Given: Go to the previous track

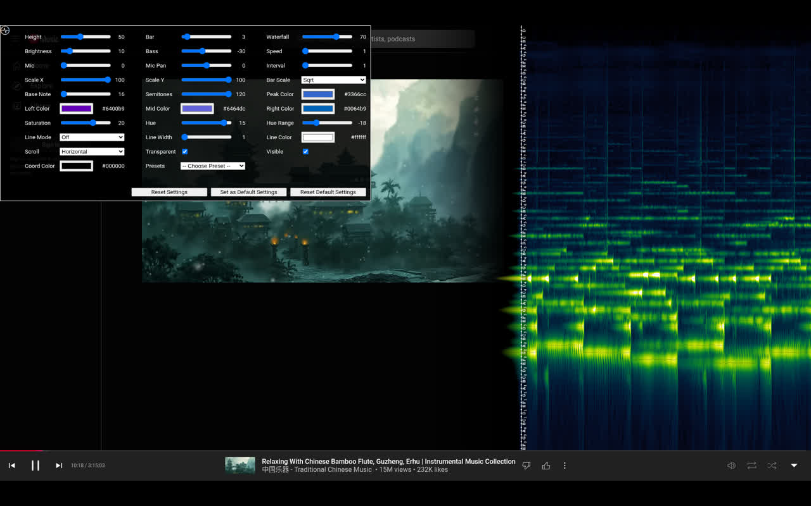Looking at the screenshot, I should [11, 465].
